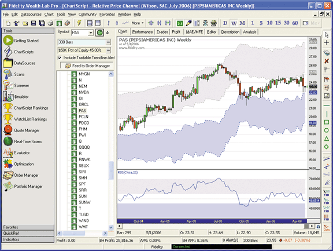Click the chart horizontal scrollbar left arrow

click(119, 226)
